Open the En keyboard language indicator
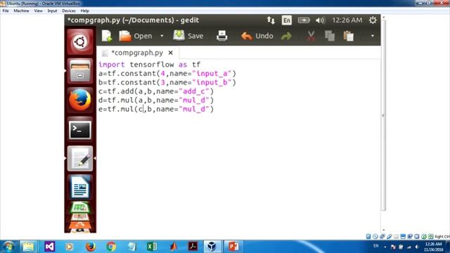The width and height of the screenshot is (450, 253). pos(286,20)
